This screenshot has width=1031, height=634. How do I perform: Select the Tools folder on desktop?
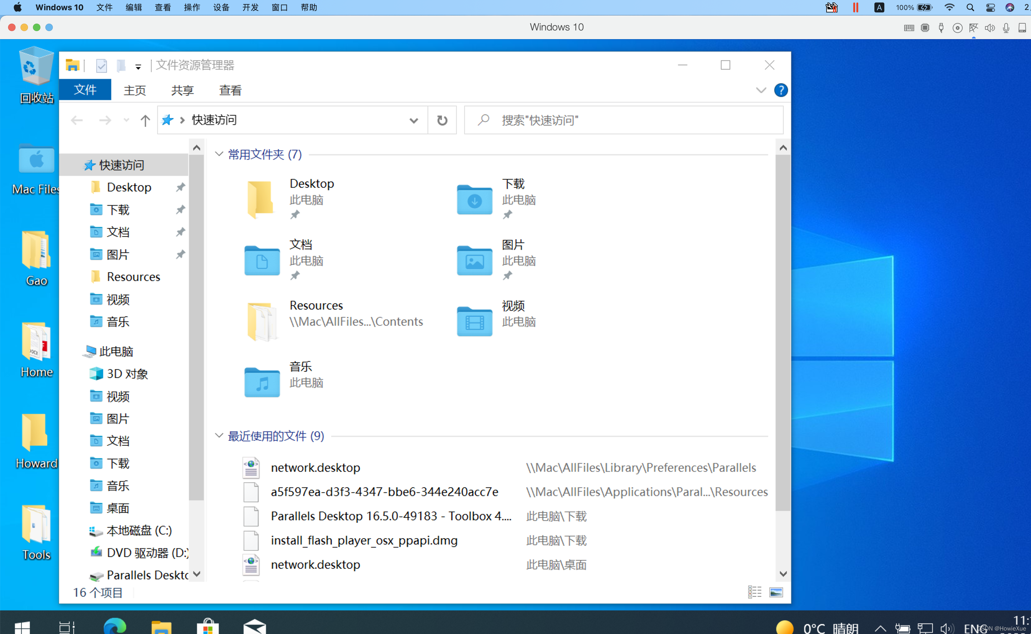tap(36, 532)
